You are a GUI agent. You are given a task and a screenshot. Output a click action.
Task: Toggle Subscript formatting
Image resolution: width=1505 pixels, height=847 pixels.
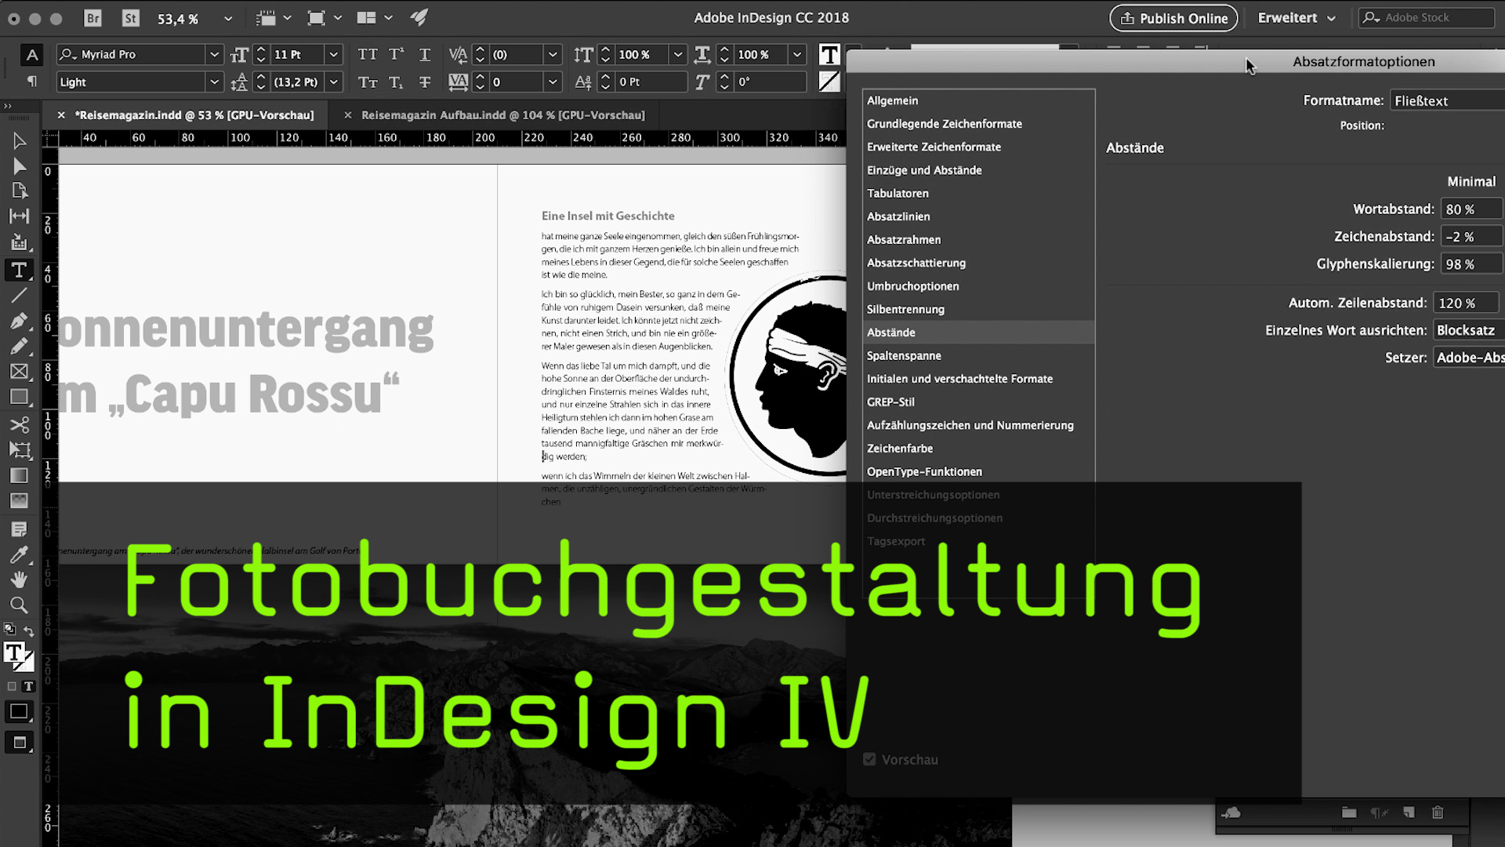point(397,82)
